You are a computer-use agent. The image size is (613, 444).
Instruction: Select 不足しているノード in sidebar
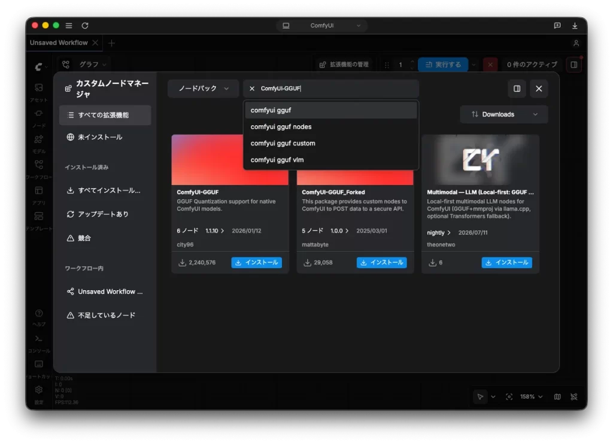[x=105, y=315]
